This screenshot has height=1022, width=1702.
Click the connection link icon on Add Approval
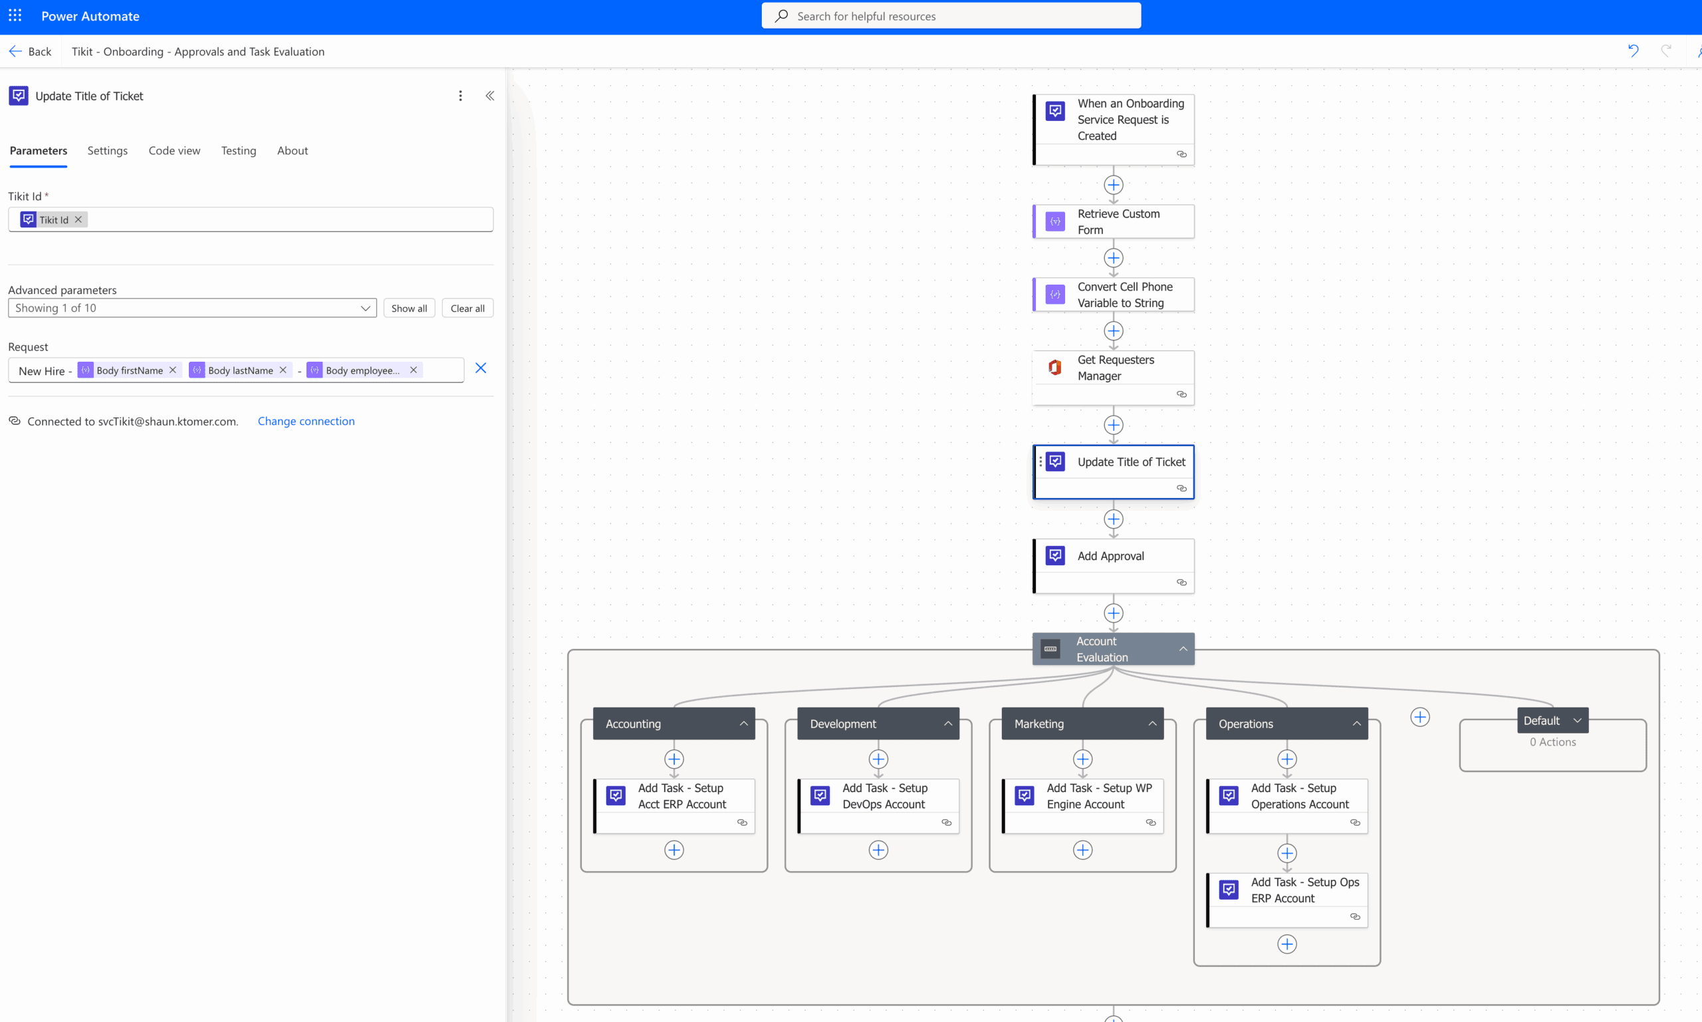coord(1181,582)
